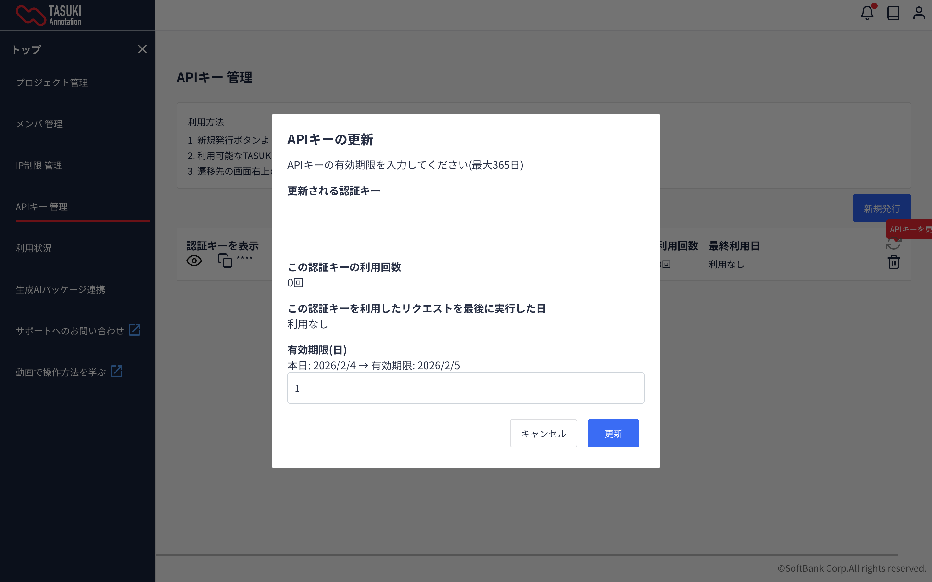Click the copy authentication key icon

coord(225,261)
